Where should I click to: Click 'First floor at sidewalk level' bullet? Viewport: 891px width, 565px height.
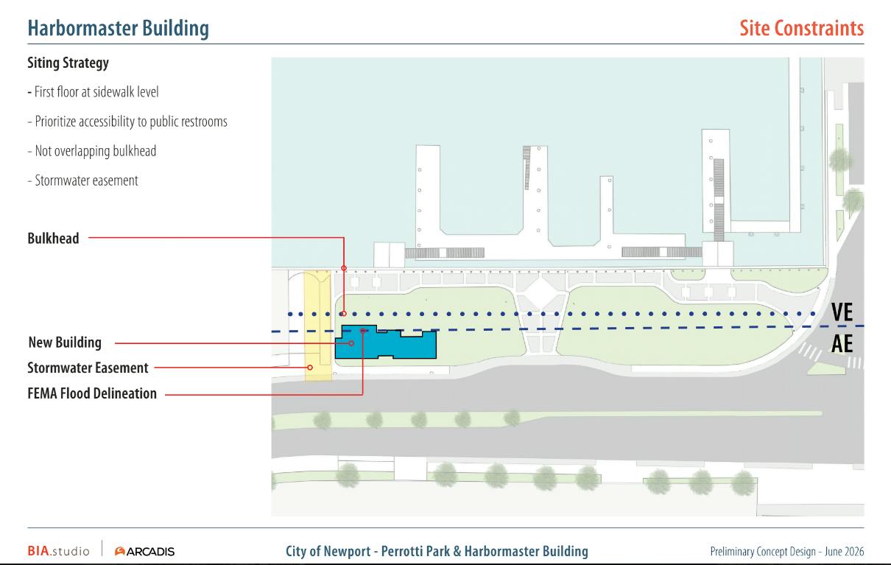93,92
